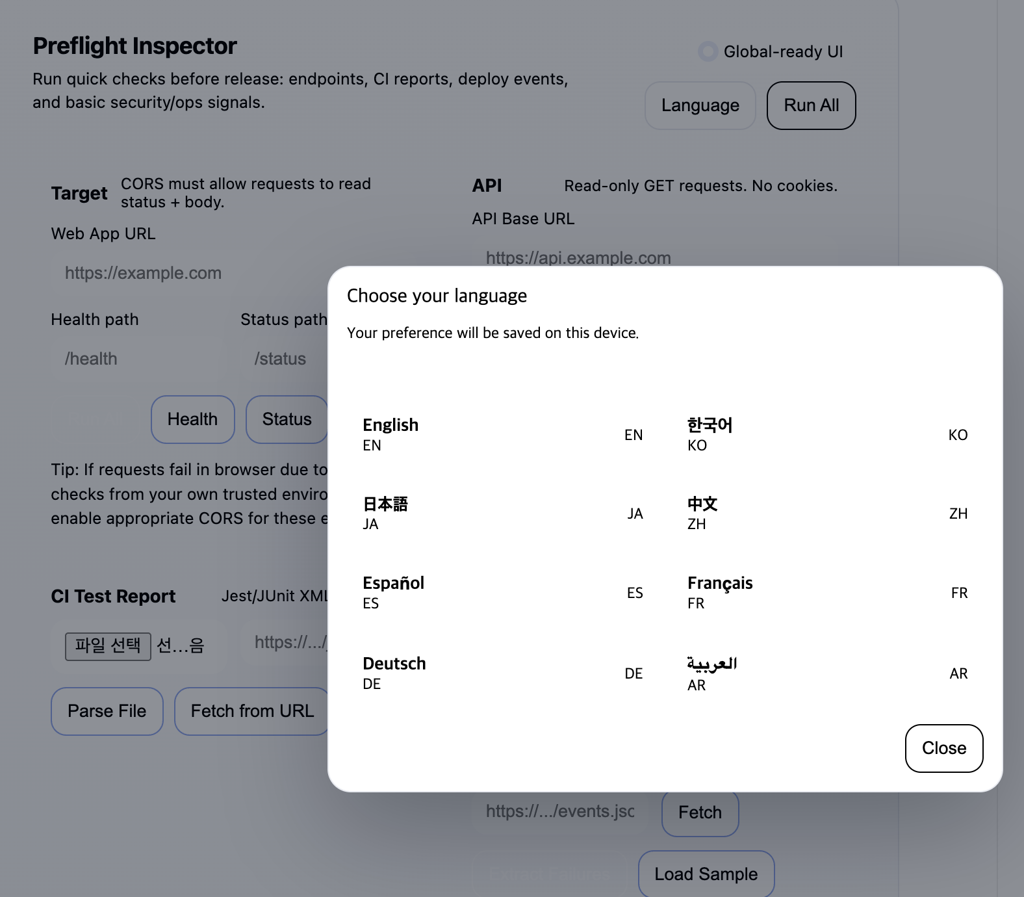Click the Global-ready UI indicator dot
Viewport: 1024px width, 897px height.
tap(707, 51)
